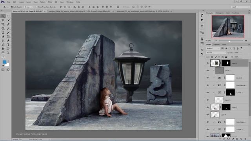The height and width of the screenshot is (141, 251).
Task: Select the Magic Wand tool
Action: 8,20
